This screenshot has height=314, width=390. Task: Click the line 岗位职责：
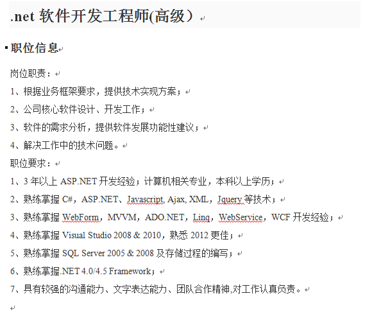[31, 74]
